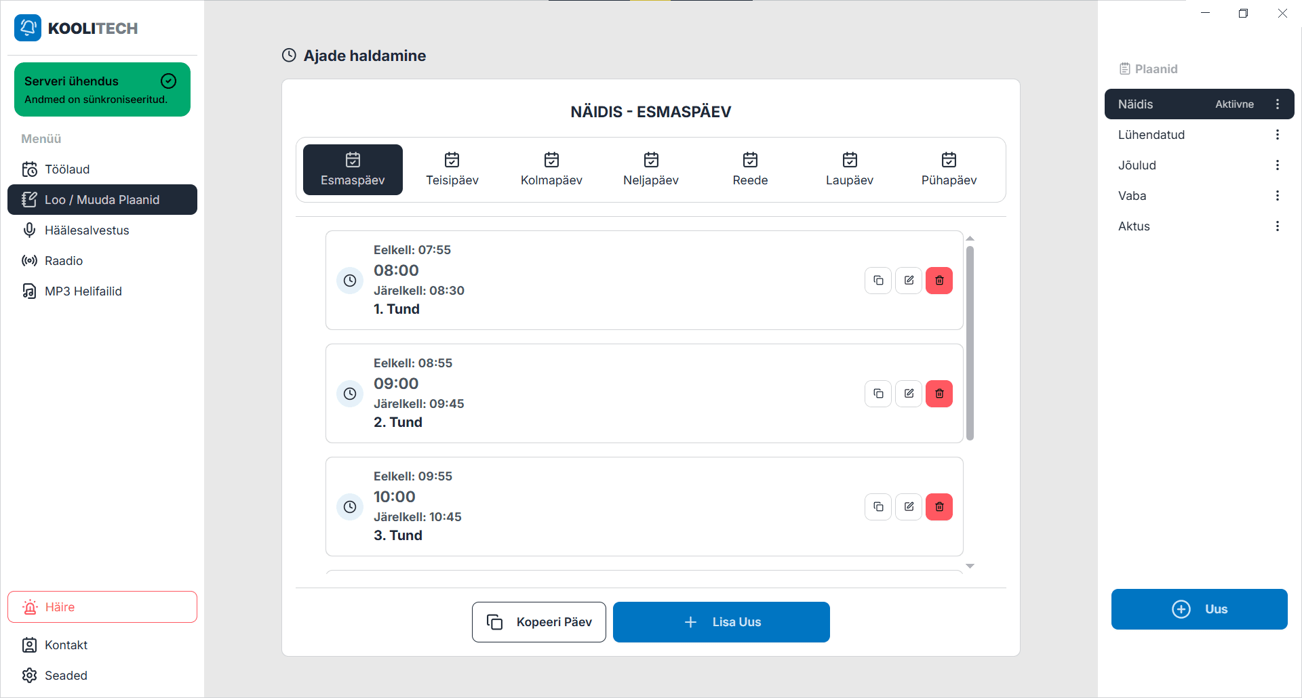This screenshot has height=698, width=1302.
Task: Open Seaded settings
Action: [x=102, y=676]
